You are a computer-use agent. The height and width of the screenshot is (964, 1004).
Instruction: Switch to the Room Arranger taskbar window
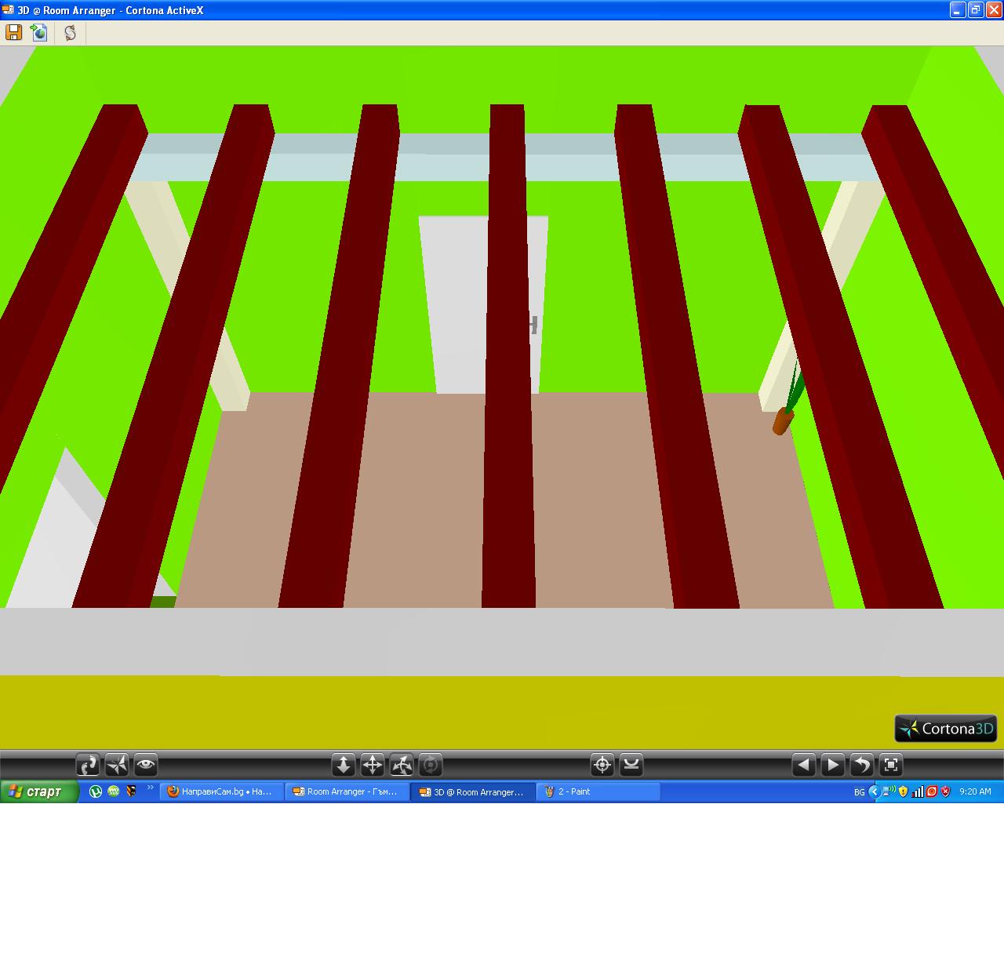coord(347,791)
